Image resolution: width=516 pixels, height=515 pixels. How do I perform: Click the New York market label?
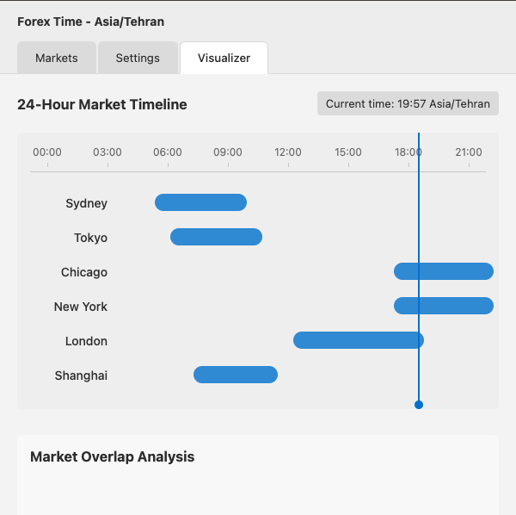pos(80,307)
